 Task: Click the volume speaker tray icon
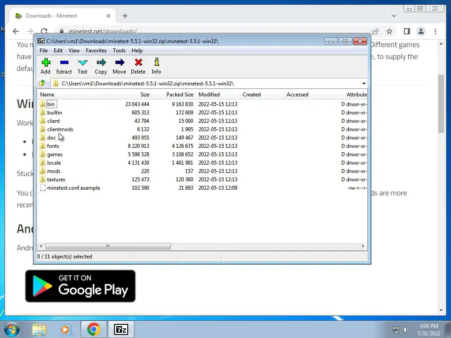pos(407,329)
